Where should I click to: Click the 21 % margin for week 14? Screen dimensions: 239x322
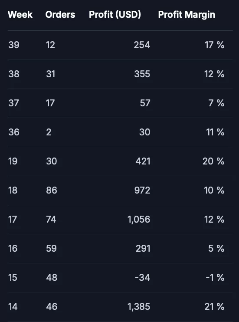click(214, 307)
